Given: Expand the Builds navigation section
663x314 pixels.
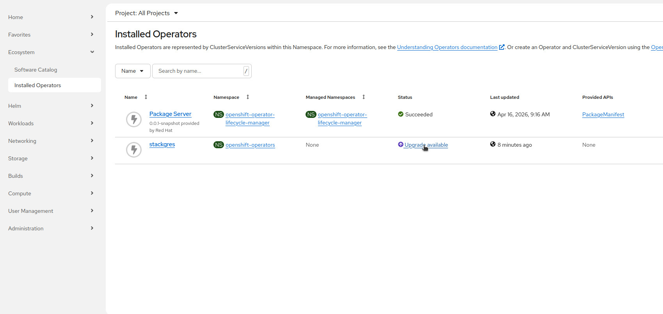Looking at the screenshot, I should click(x=51, y=176).
